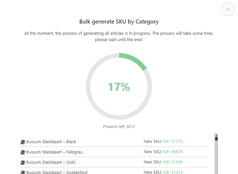The height and width of the screenshot is (174, 238).
Task: Click the 17% progress percentage
Action: pos(119,87)
